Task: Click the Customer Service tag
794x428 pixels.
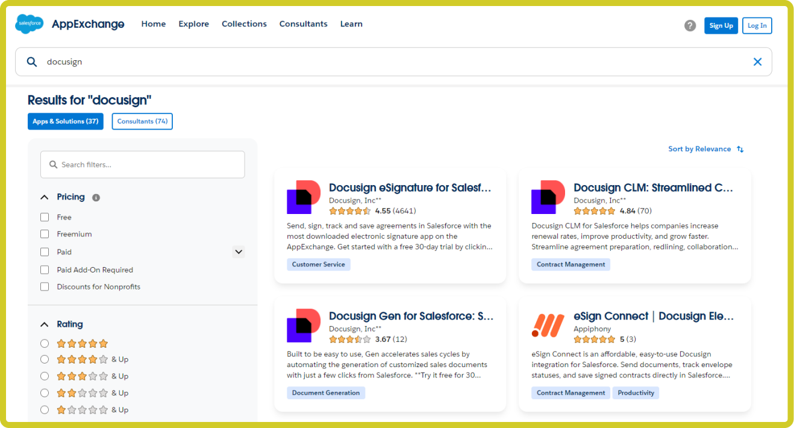Action: (x=319, y=264)
